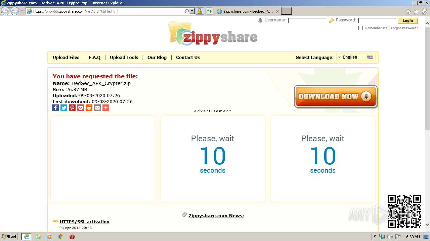Open Upload Tools menu item
The height and width of the screenshot is (241, 430).
[x=124, y=57]
